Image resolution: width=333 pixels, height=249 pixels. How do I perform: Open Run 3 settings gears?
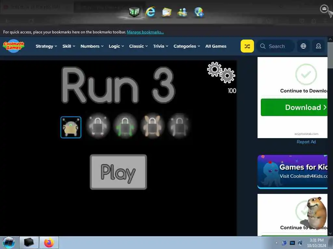click(x=221, y=72)
